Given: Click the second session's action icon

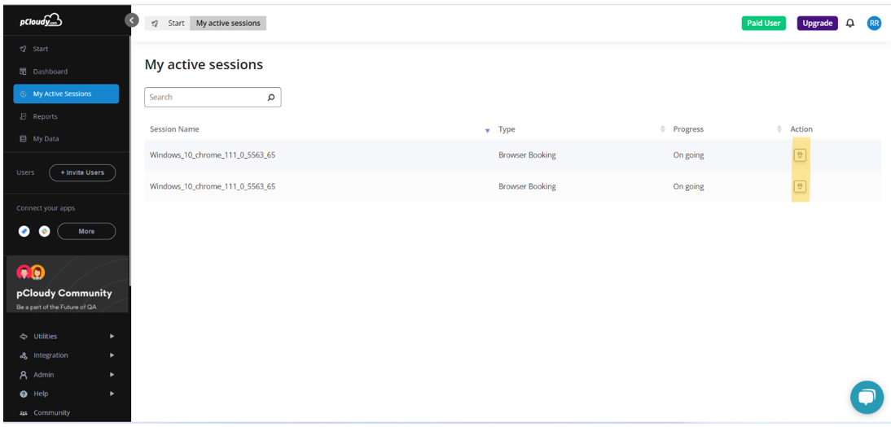Looking at the screenshot, I should coord(800,187).
